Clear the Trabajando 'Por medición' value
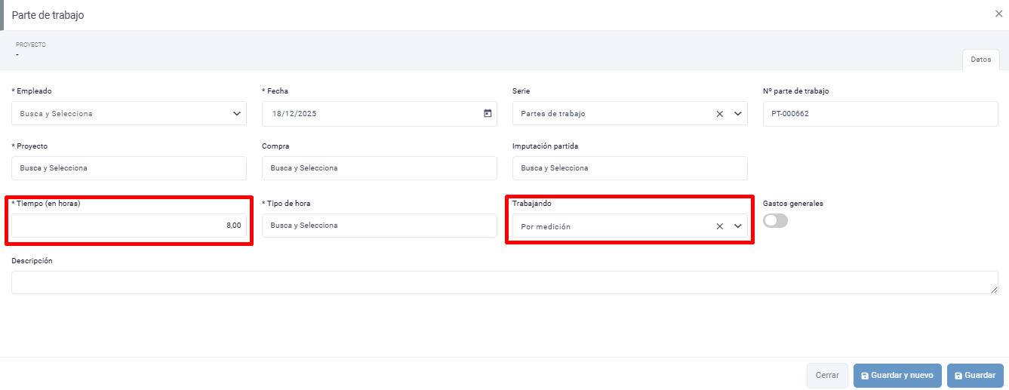Image resolution: width=1009 pixels, height=390 pixels. coord(719,226)
